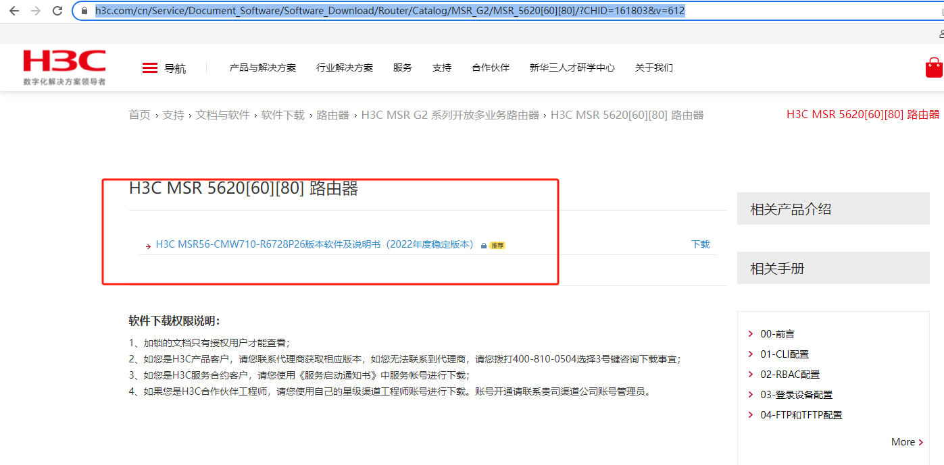The image size is (944, 465).
Task: Click the chevron beside 03-登录设备配置
Action: (751, 395)
